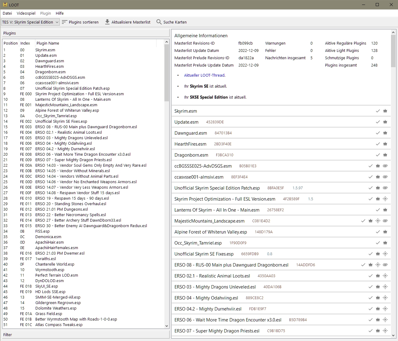Open the Videospiel menu
This screenshot has height=341, width=398.
coord(26,13)
